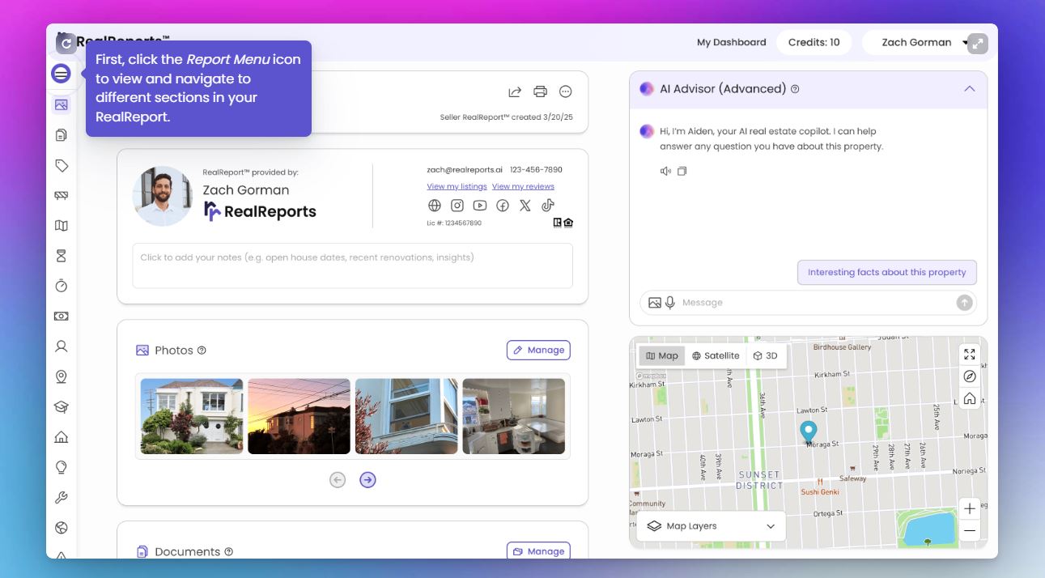
Task: Start voice input microphone icon
Action: tap(670, 302)
